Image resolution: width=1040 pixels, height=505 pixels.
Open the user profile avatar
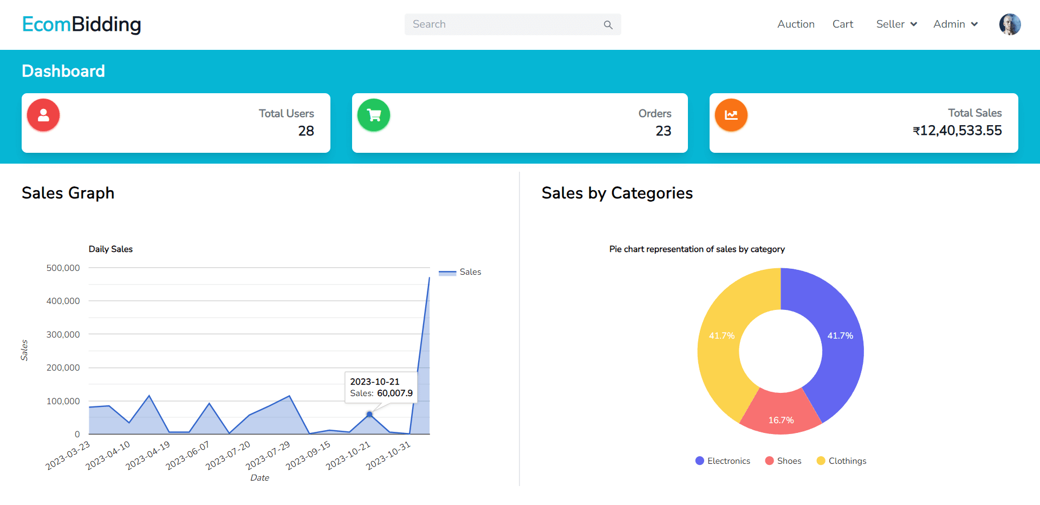tap(1010, 24)
